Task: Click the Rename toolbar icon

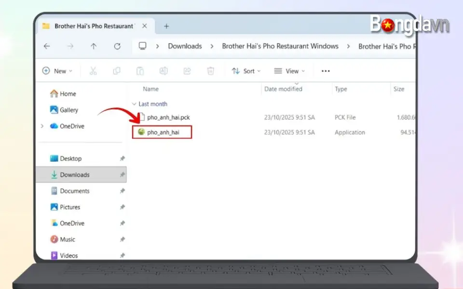Action: [163, 71]
